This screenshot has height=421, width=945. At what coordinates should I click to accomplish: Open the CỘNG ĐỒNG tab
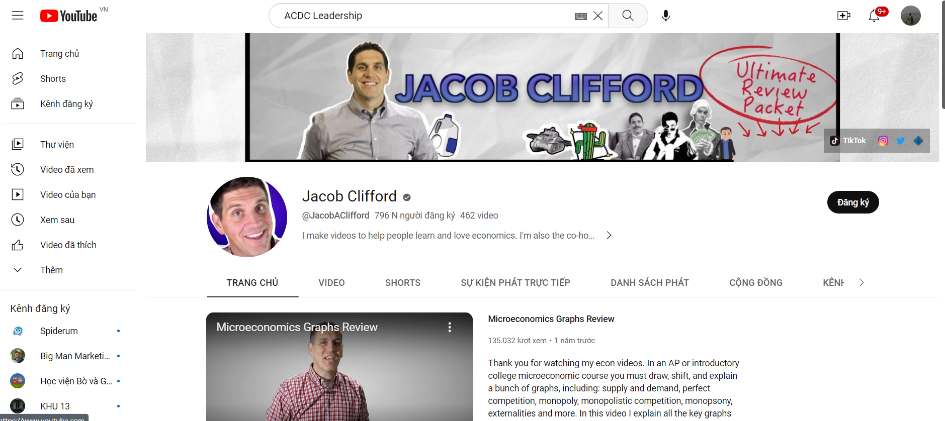coord(756,282)
